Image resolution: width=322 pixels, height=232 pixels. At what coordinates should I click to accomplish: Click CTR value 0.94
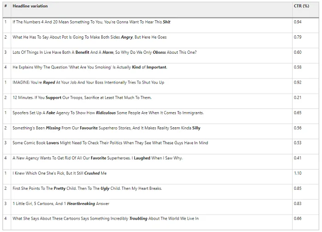(298, 22)
